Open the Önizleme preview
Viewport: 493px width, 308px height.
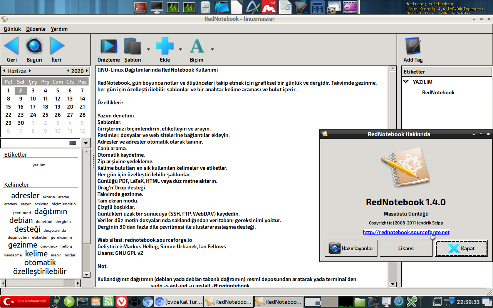tap(109, 46)
